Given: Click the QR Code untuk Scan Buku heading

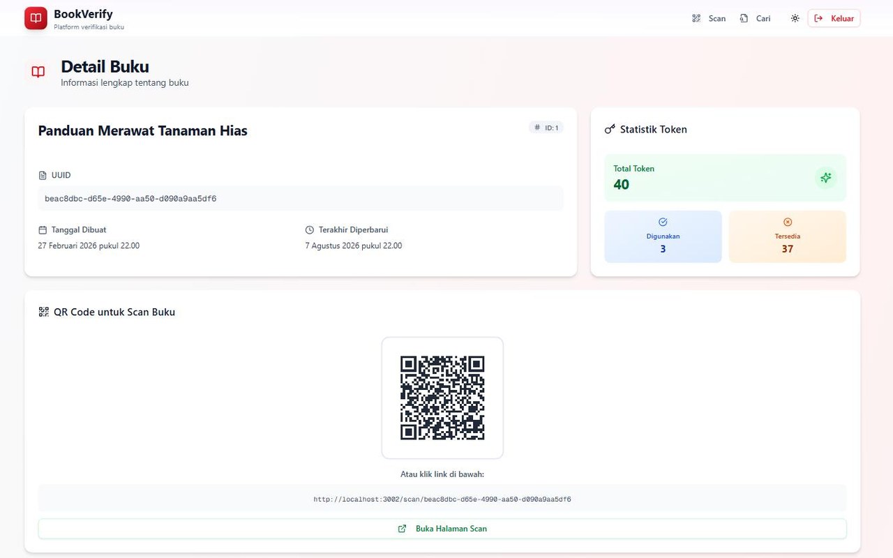Looking at the screenshot, I should (114, 312).
